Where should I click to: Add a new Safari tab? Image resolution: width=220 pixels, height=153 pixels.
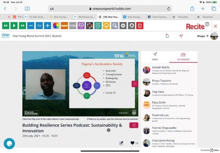(203, 9)
